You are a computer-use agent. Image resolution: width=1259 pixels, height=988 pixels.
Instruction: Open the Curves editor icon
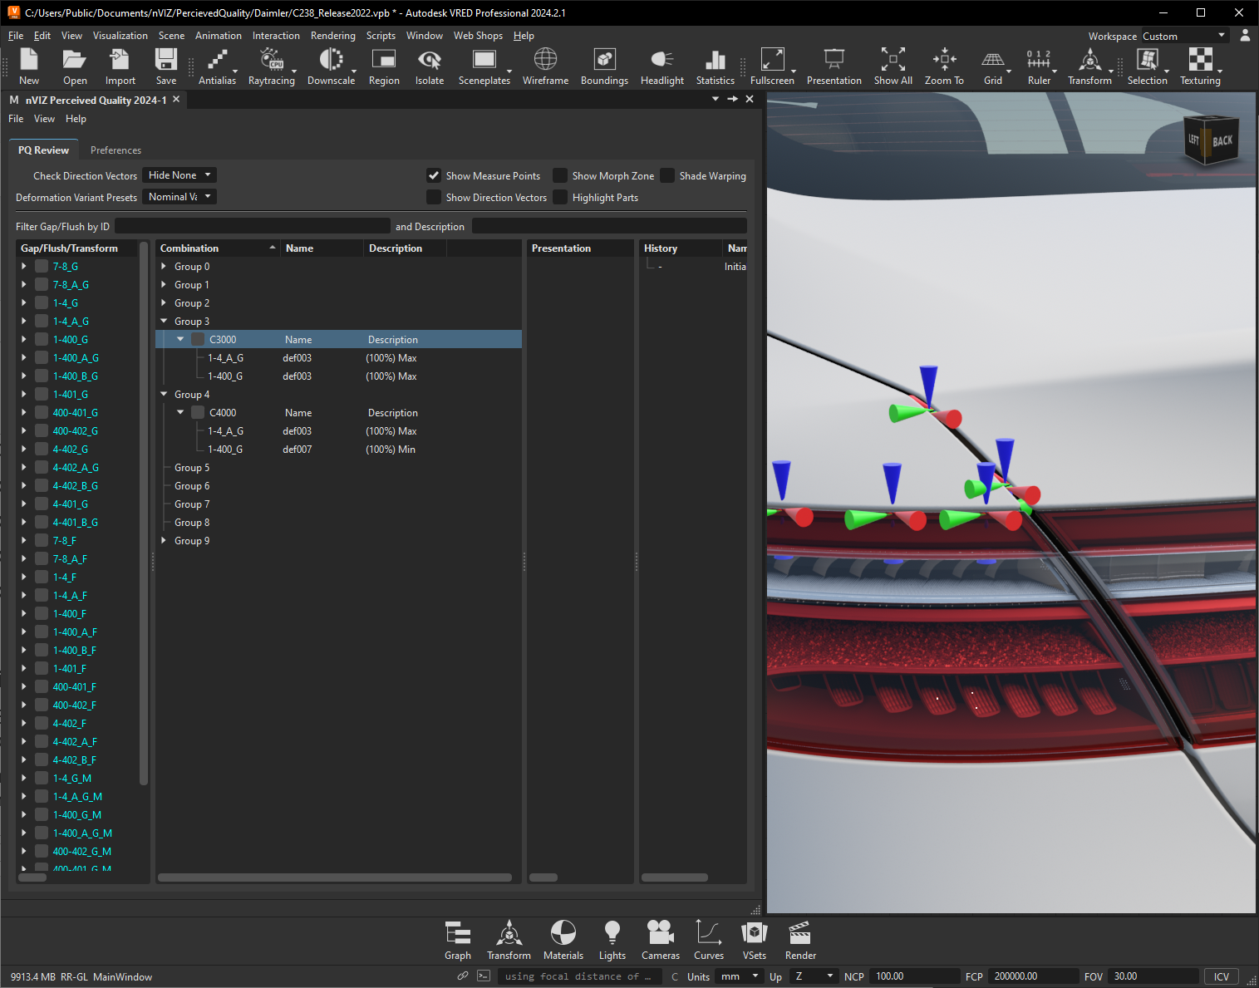pyautogui.click(x=709, y=941)
